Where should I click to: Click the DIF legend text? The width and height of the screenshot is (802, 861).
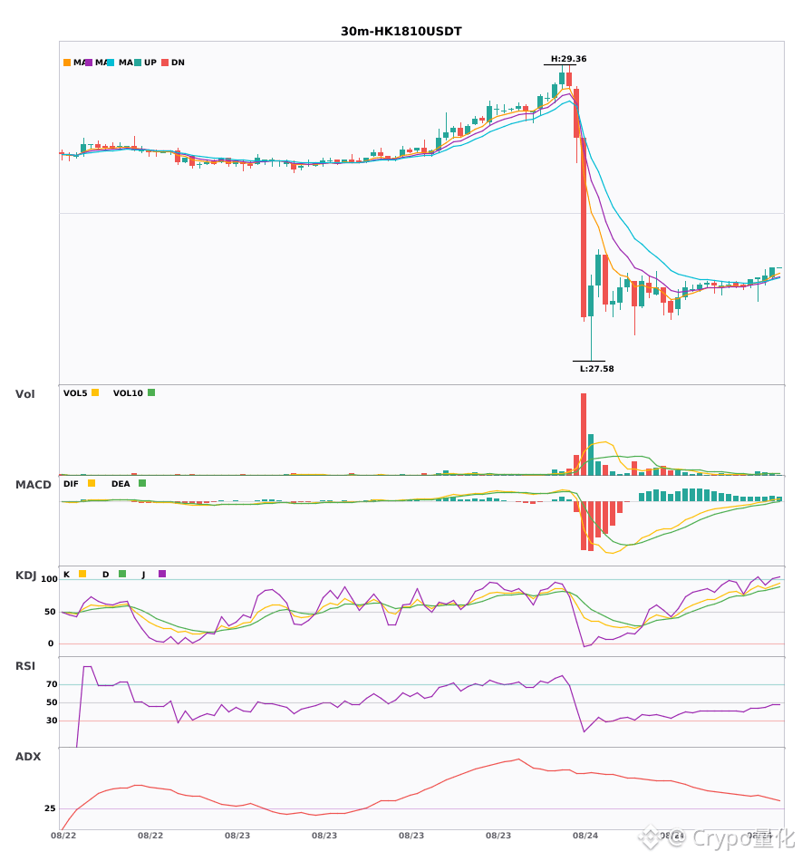click(71, 484)
